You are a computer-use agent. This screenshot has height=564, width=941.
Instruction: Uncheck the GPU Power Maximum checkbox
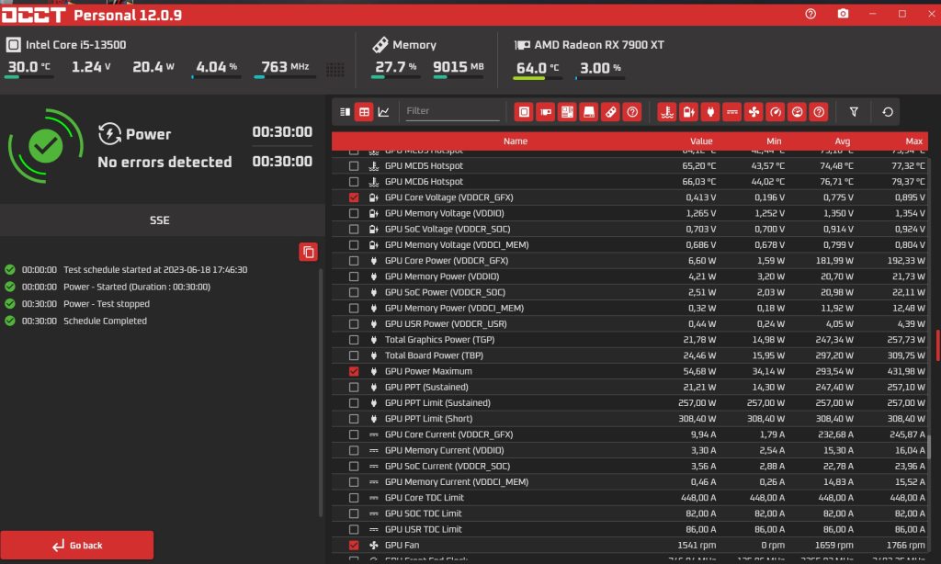(354, 371)
